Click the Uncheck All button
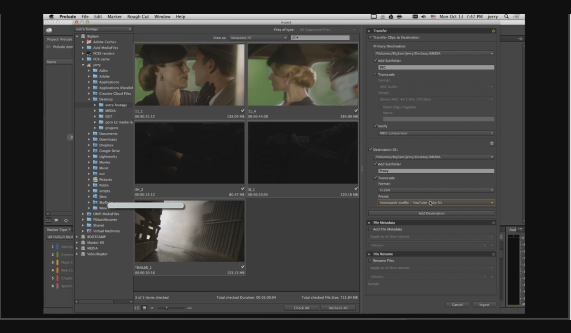 pos(338,308)
